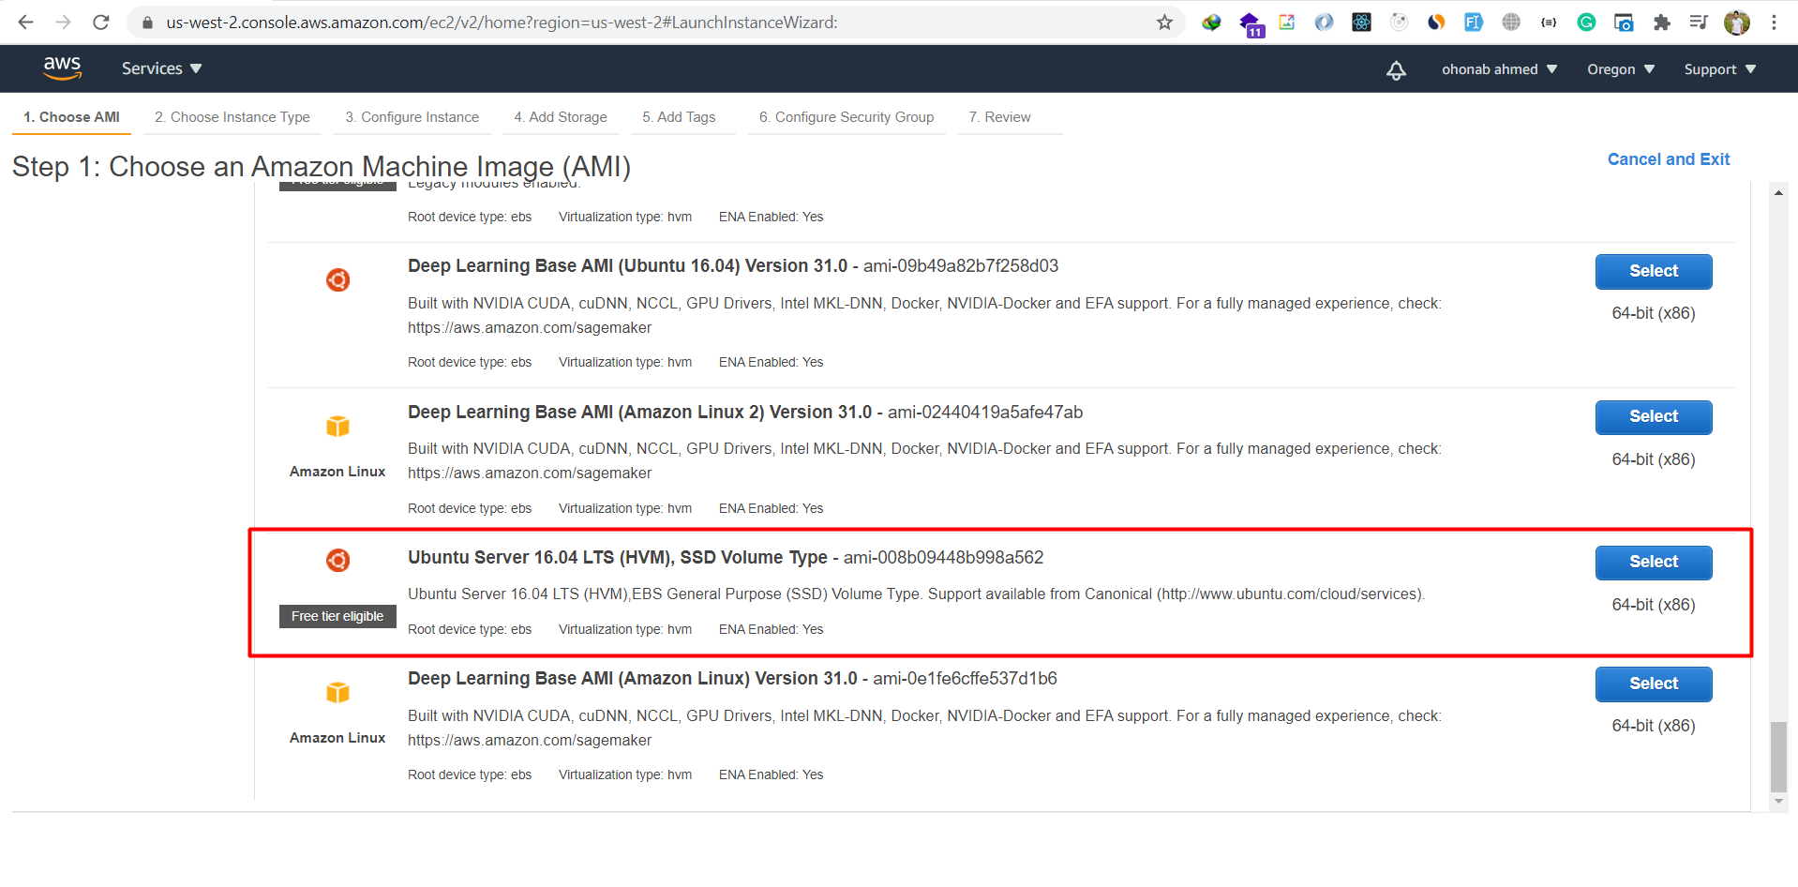The width and height of the screenshot is (1798, 887).
Task: Click the browser address bar URL
Action: pyautogui.click(x=502, y=23)
